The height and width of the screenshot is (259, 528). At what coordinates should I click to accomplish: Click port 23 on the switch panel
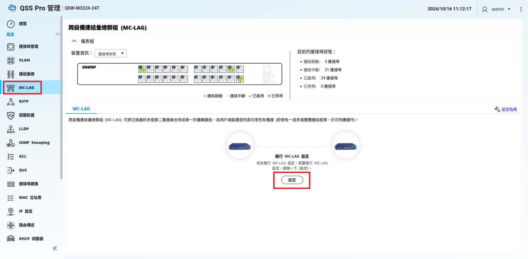click(x=240, y=69)
